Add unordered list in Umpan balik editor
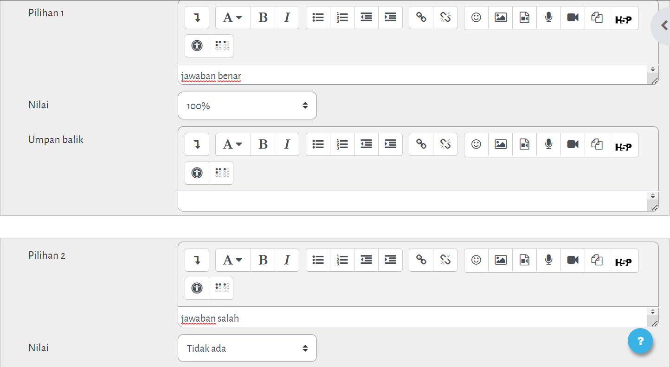The image size is (670, 367). click(318, 144)
